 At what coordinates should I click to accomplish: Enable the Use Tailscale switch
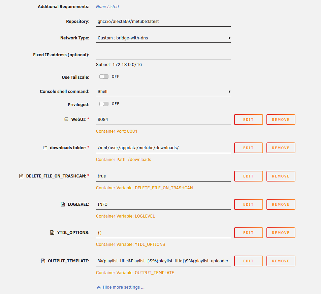click(x=104, y=76)
